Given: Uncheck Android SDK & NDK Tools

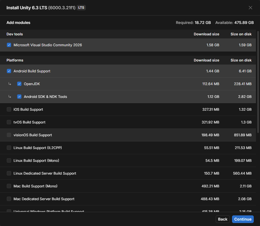Looking at the screenshot, I should point(19,97).
